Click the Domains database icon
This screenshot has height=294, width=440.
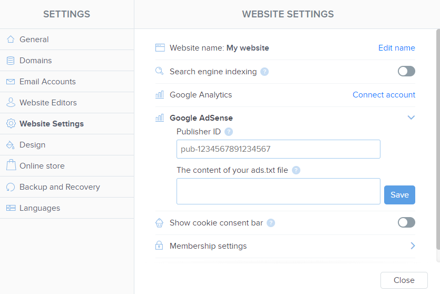pos(11,60)
